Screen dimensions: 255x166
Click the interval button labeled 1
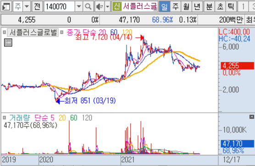tap(243, 6)
